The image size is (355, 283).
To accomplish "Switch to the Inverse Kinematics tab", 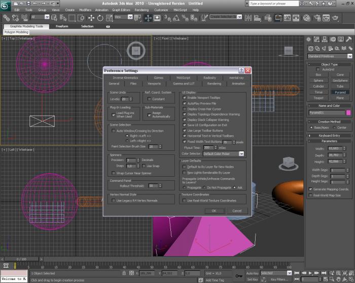I will pos(125,78).
